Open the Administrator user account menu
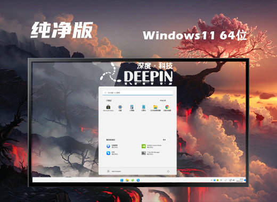Image resolution: width=277 pixels, height=202 pixels. [114, 171]
